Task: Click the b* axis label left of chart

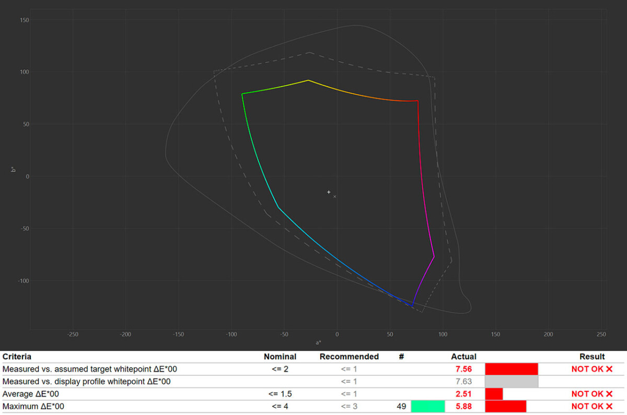Action: tap(14, 169)
